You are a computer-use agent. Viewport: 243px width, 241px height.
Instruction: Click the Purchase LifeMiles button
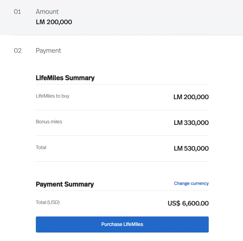click(122, 224)
